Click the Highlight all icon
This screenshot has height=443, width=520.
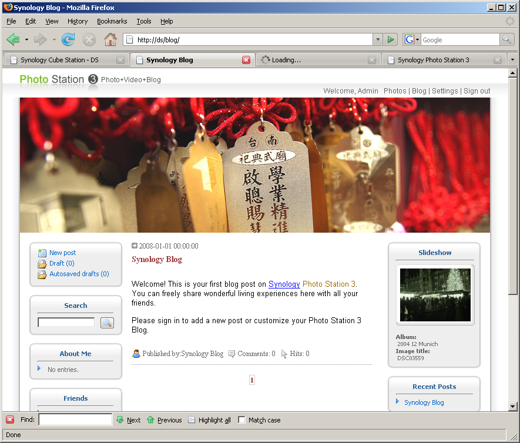click(x=192, y=419)
